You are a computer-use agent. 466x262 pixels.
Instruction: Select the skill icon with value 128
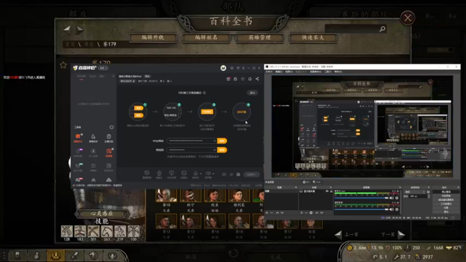67,231
